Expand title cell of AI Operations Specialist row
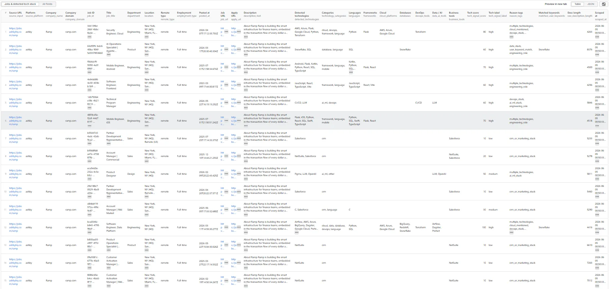609x289 pixels. (109, 55)
